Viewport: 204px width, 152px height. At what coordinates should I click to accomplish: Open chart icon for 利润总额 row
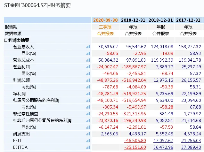click(88, 80)
